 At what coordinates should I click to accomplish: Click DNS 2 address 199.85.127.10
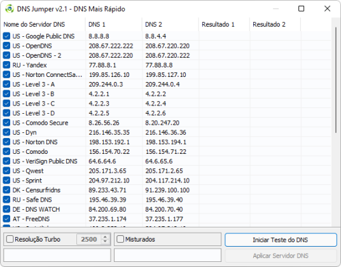tap(166, 74)
